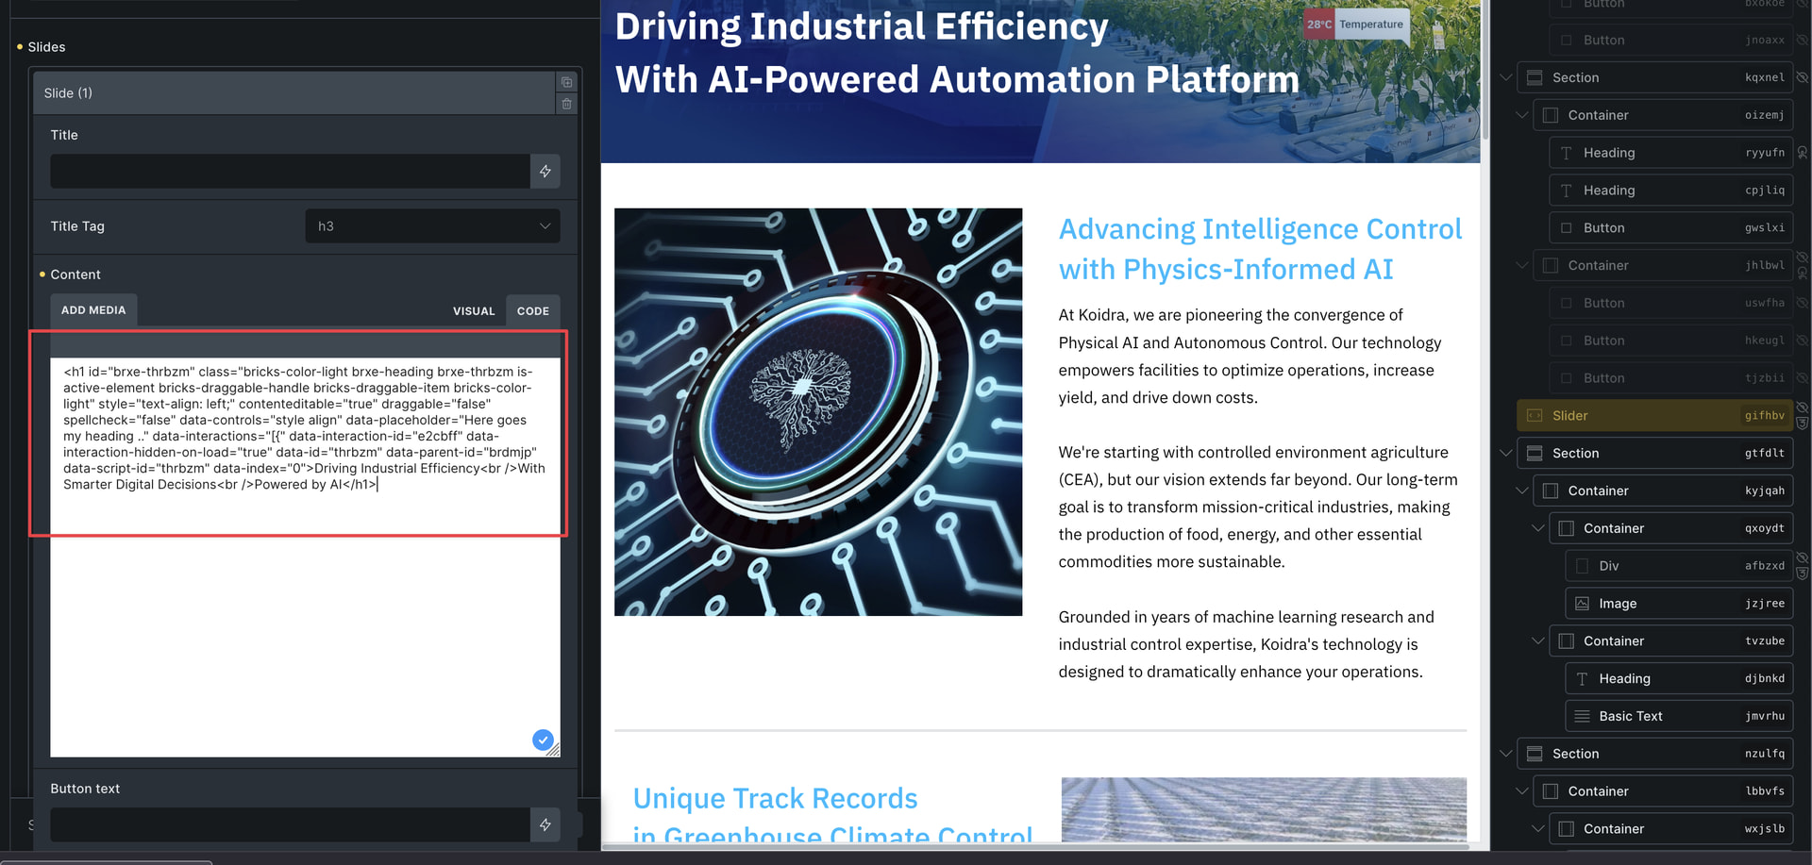Click the Basic Text element icon for jmvrhu
Image resolution: width=1812 pixels, height=865 pixels.
pyautogui.click(x=1583, y=717)
